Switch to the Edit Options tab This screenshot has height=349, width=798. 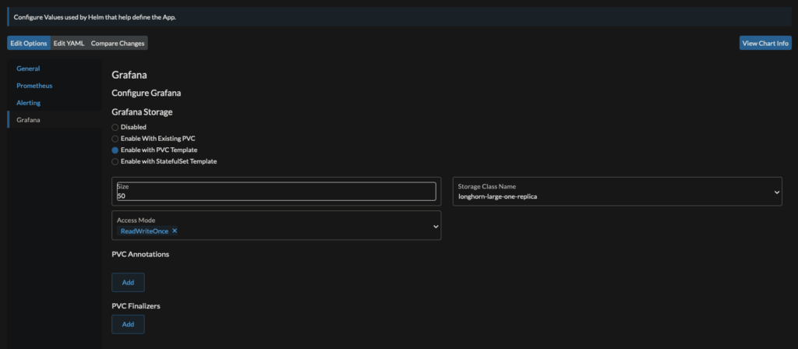(x=28, y=43)
